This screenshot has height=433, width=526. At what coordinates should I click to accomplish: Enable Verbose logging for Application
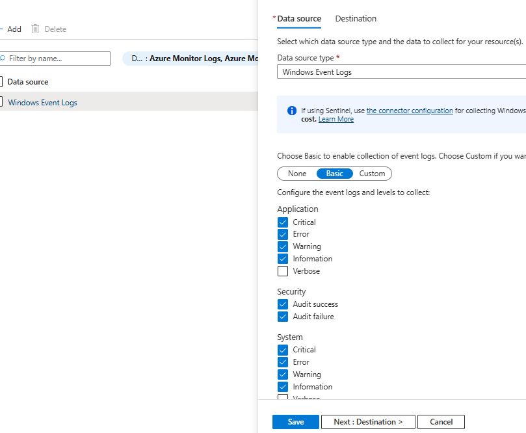[283, 271]
